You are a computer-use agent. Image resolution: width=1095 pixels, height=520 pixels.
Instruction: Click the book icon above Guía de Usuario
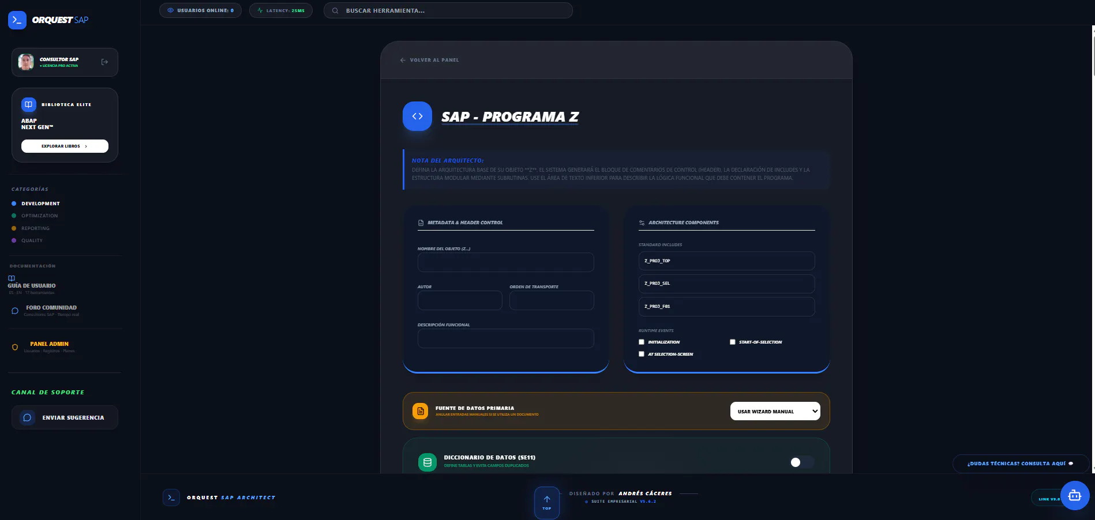click(x=12, y=278)
